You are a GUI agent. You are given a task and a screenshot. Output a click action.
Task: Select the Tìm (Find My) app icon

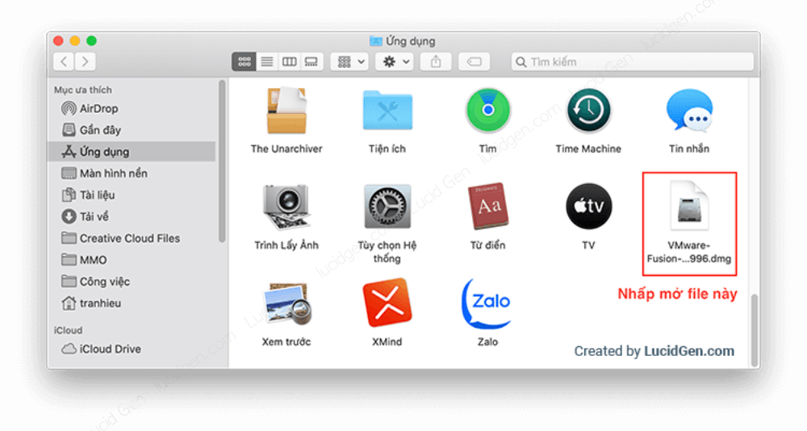coord(488,111)
